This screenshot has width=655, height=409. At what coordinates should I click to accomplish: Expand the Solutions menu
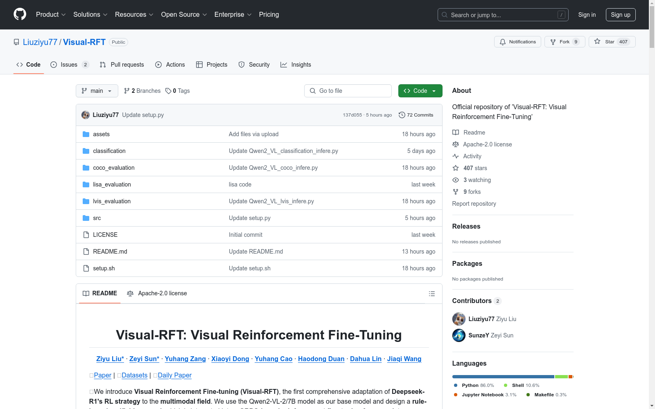coord(90,14)
